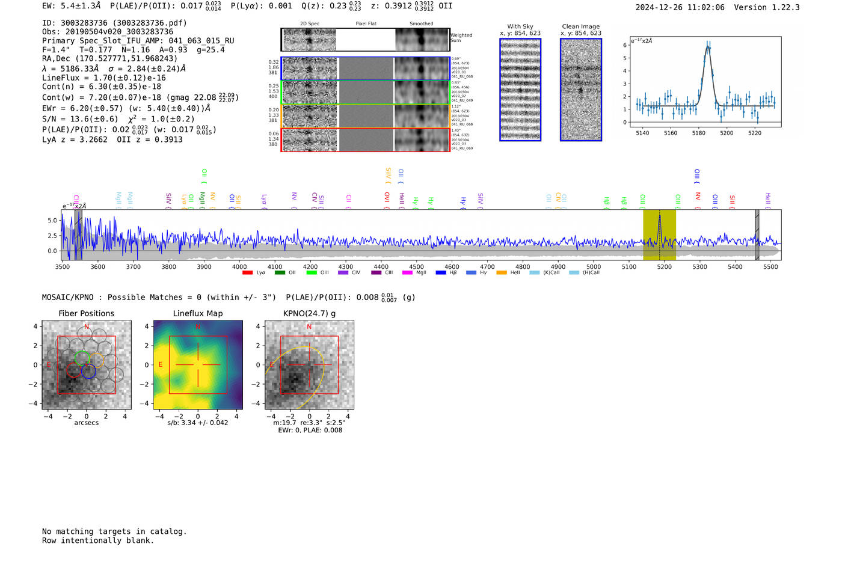Select the No matching targets in catalog text
This screenshot has width=842, height=573.
(114, 532)
